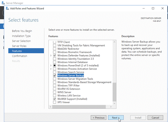This screenshot has width=168, height=122.
Task: Tick the XPS Viewer checkbox
Action: (x=54, y=102)
